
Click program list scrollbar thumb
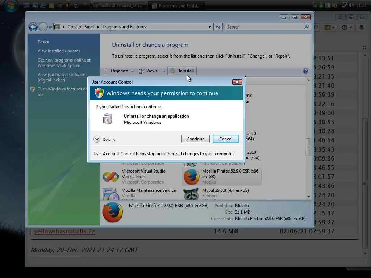click(308, 147)
